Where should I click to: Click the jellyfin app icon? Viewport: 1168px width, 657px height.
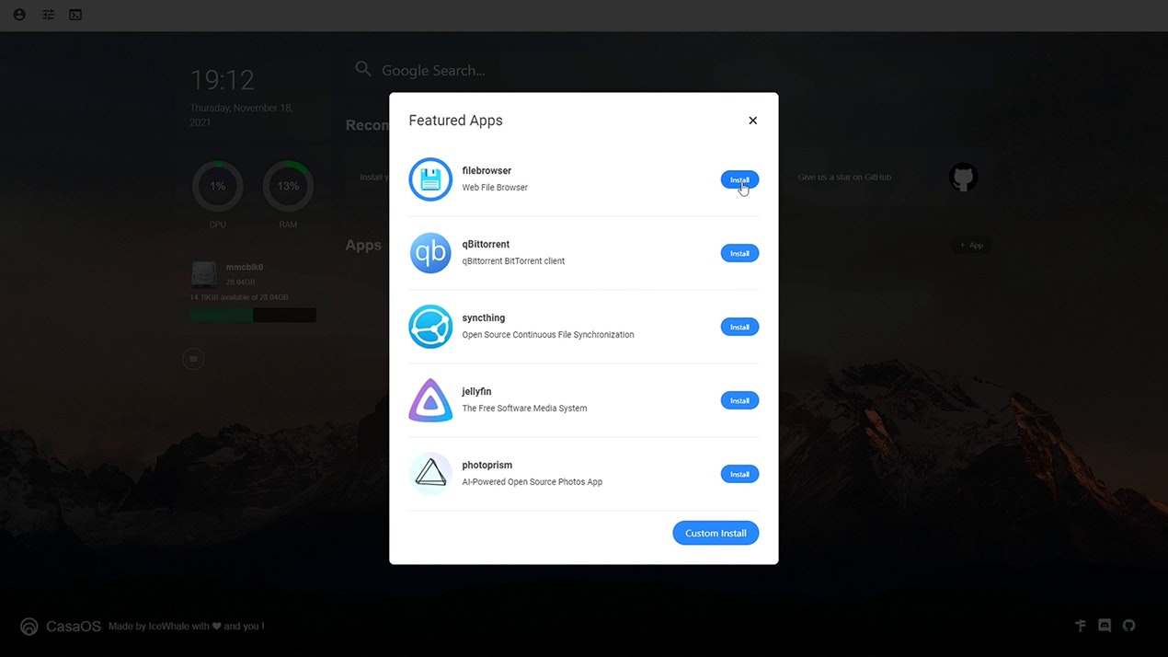430,400
